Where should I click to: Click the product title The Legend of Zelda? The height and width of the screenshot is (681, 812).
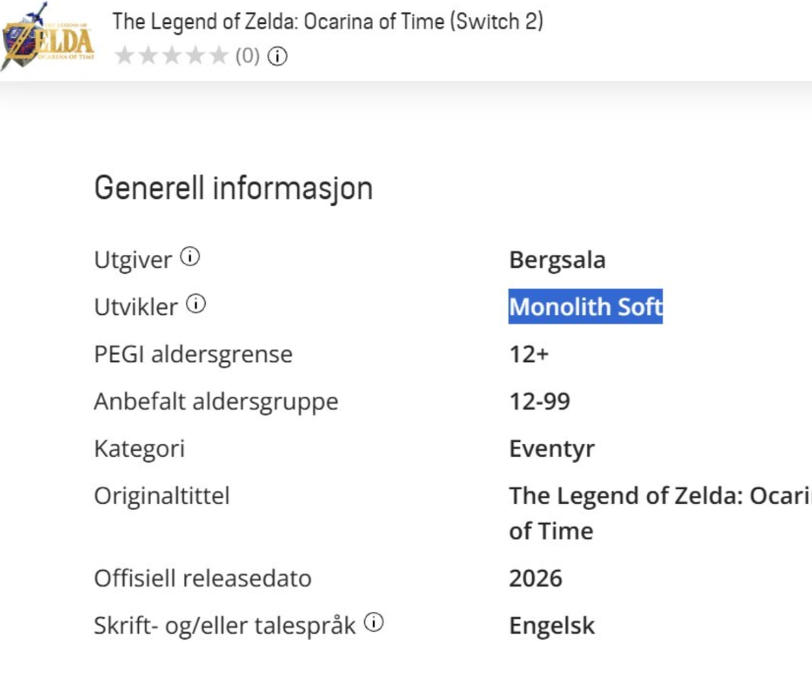coord(328,22)
